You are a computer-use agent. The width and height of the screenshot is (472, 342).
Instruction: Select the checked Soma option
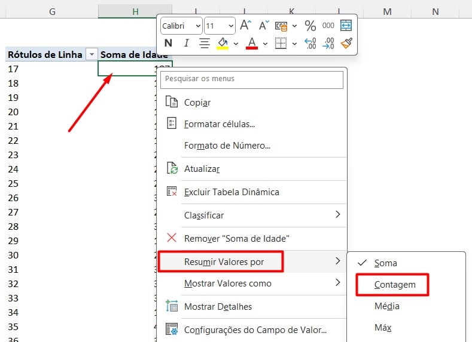pos(385,263)
